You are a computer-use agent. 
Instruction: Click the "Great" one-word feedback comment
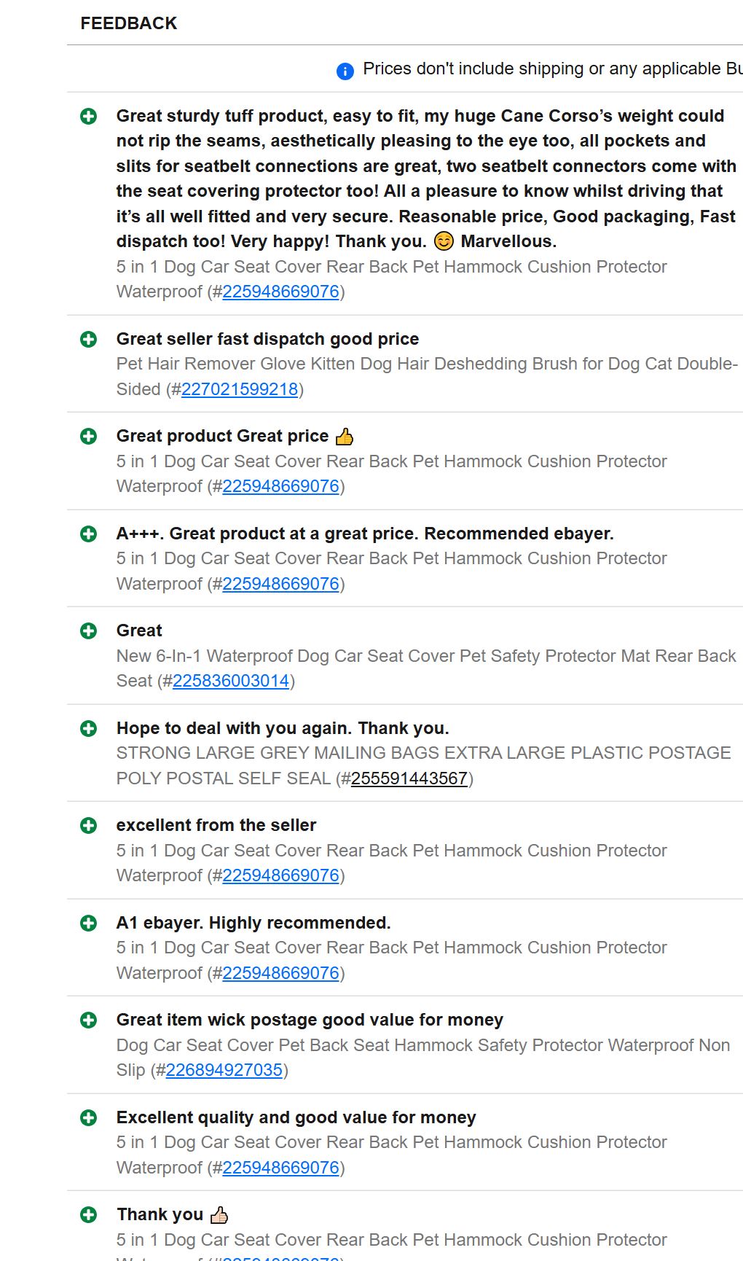coord(139,630)
